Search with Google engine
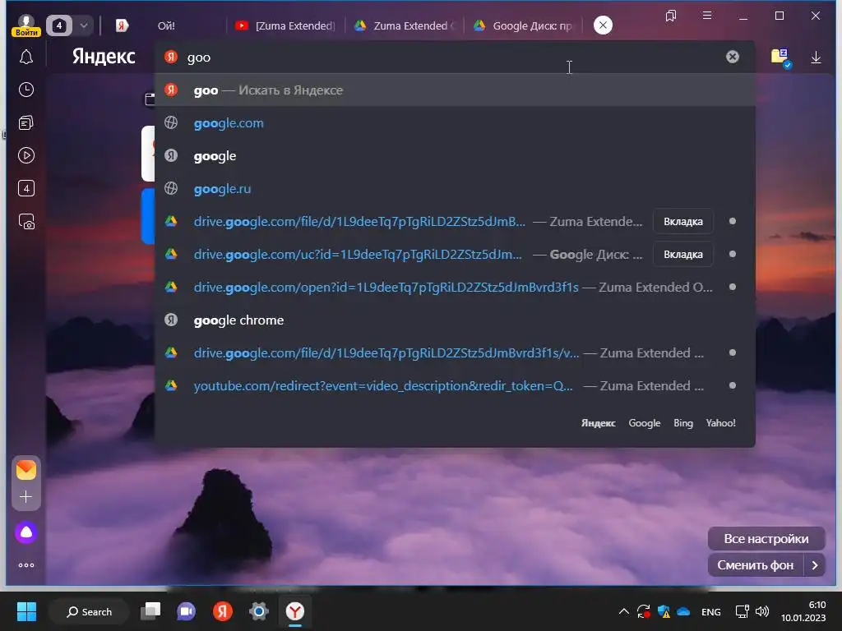This screenshot has height=631, width=842. [645, 423]
